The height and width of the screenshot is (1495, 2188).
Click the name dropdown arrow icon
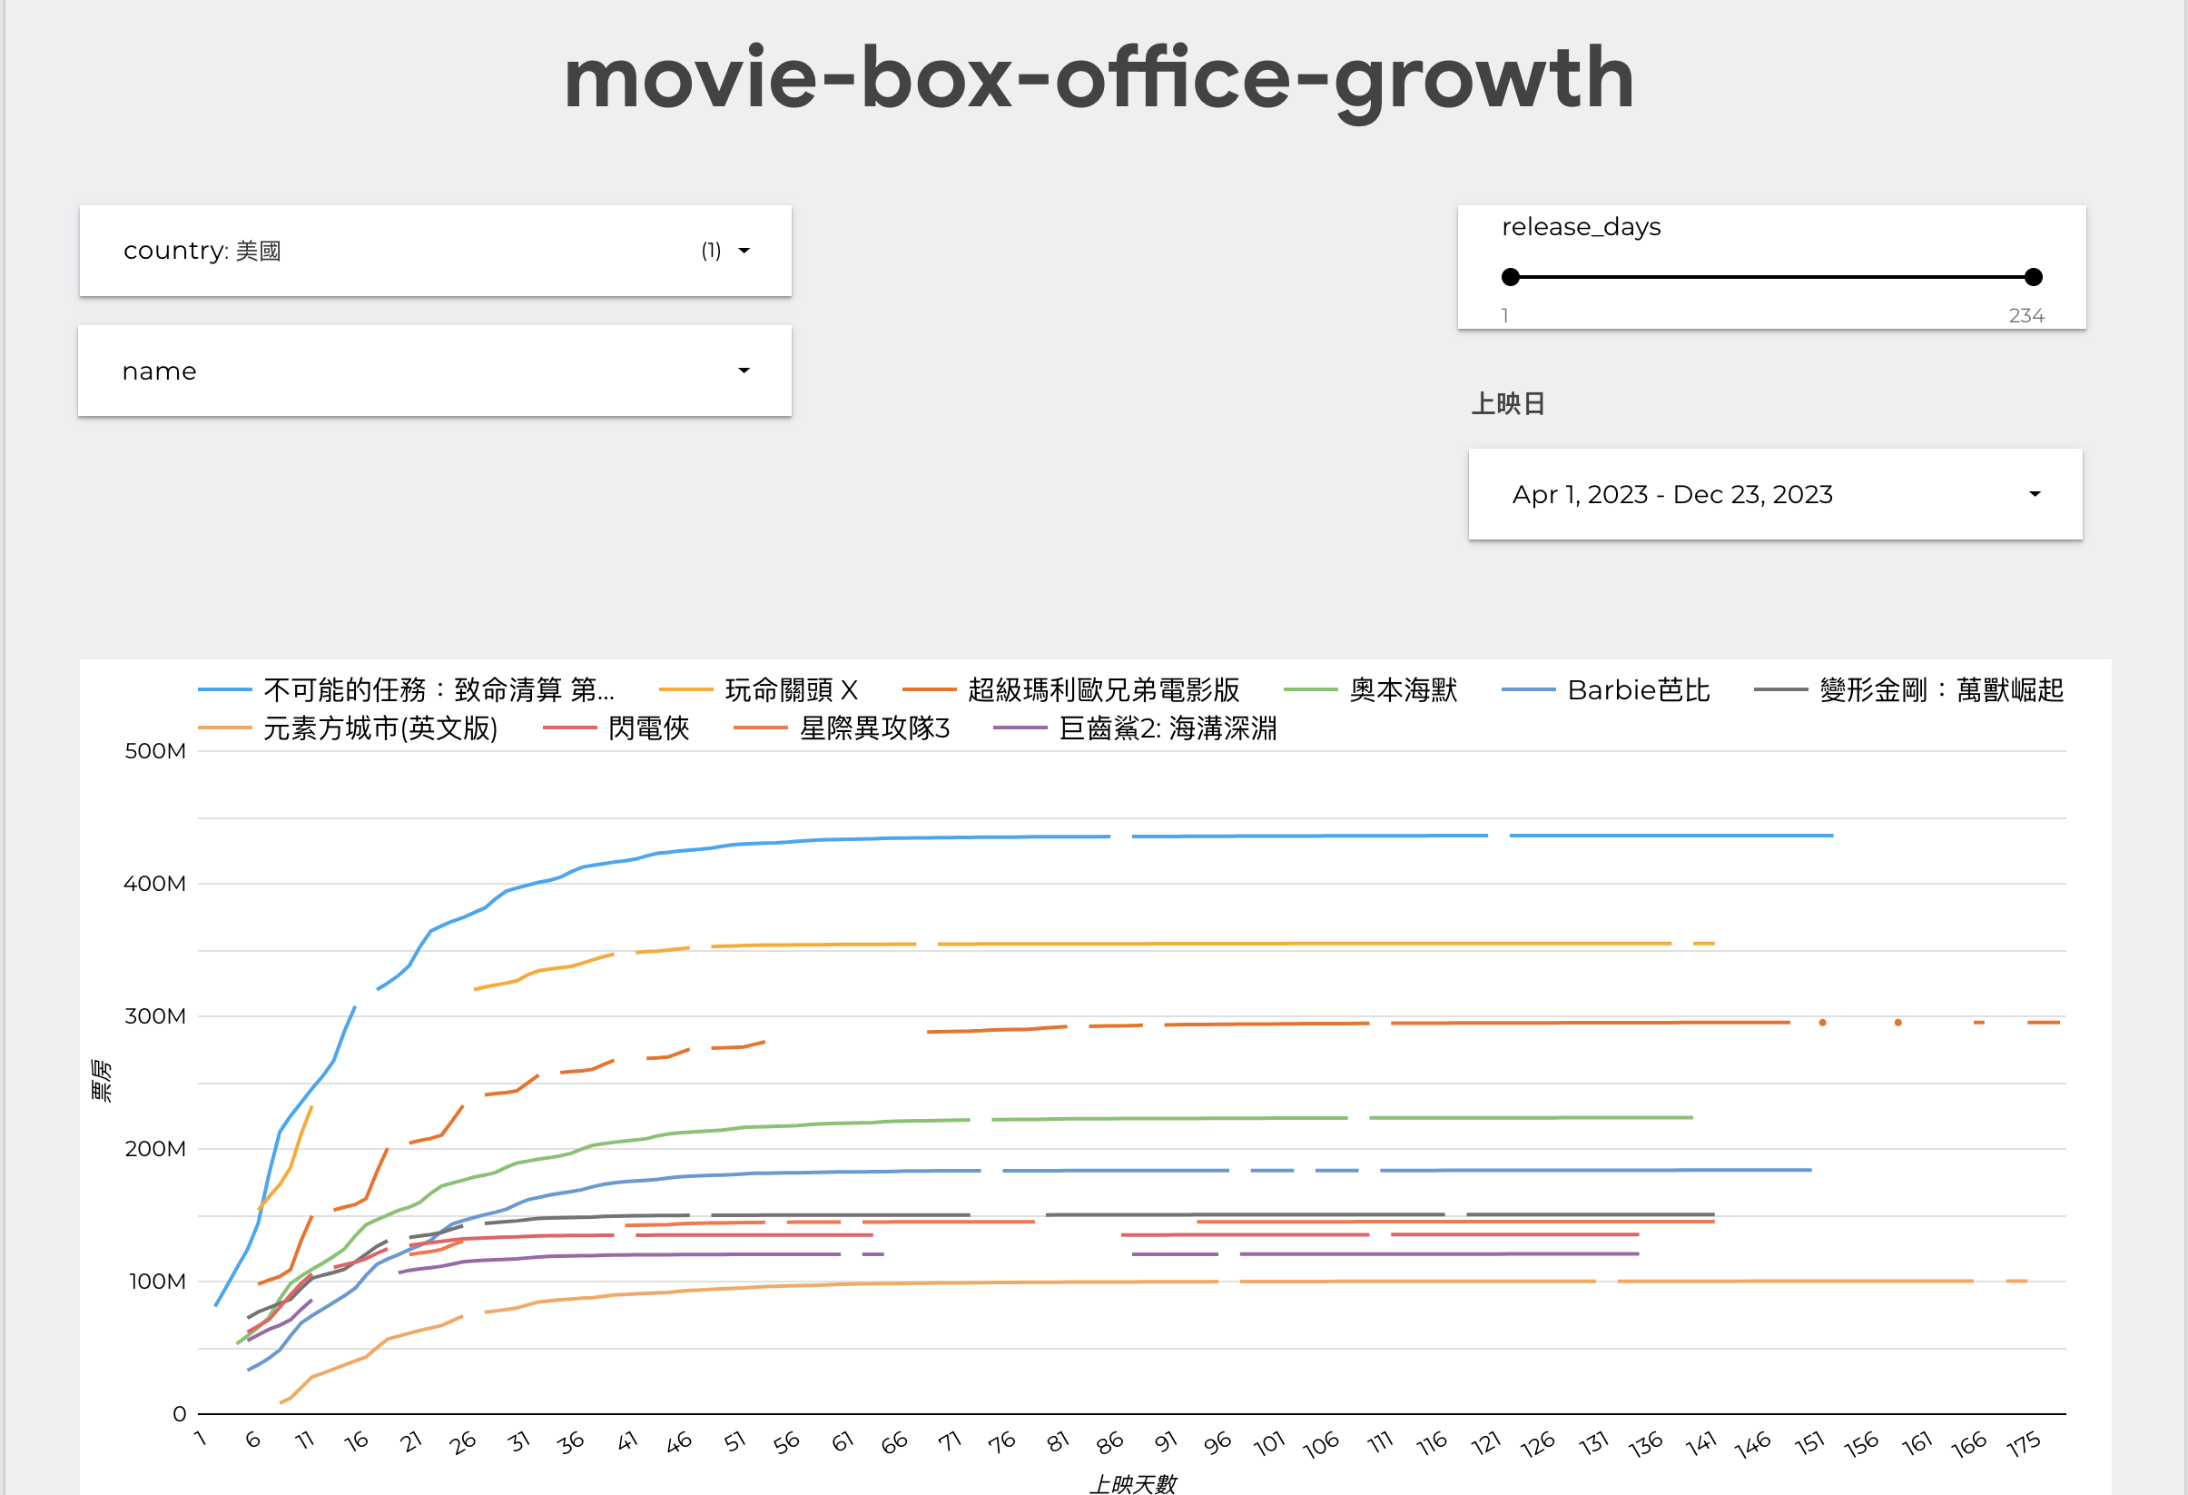744,371
